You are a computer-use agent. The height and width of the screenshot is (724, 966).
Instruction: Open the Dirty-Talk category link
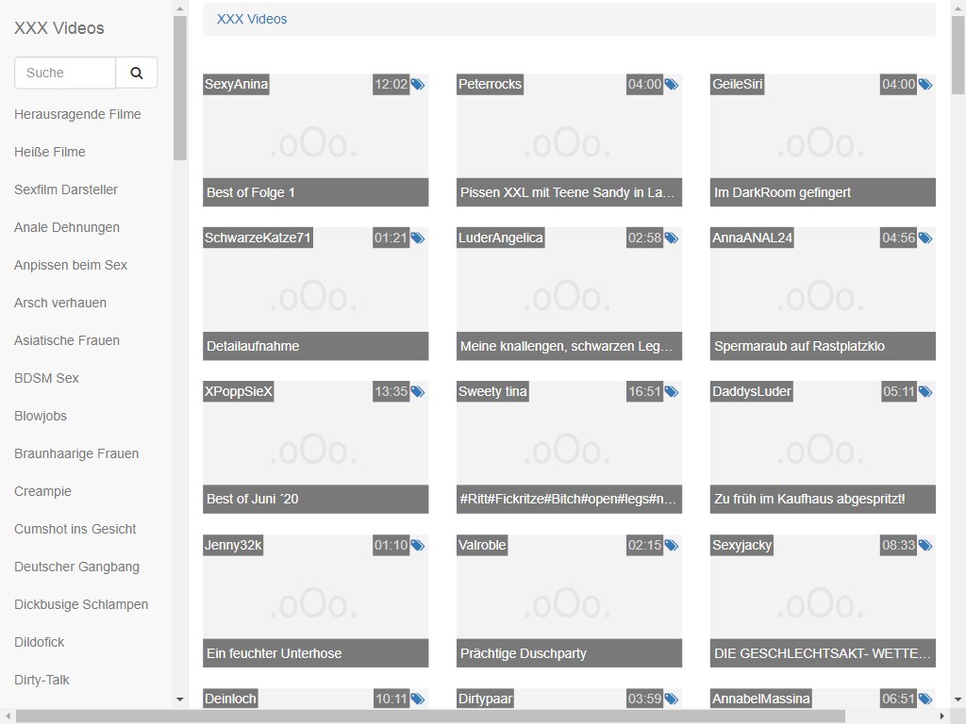(42, 680)
